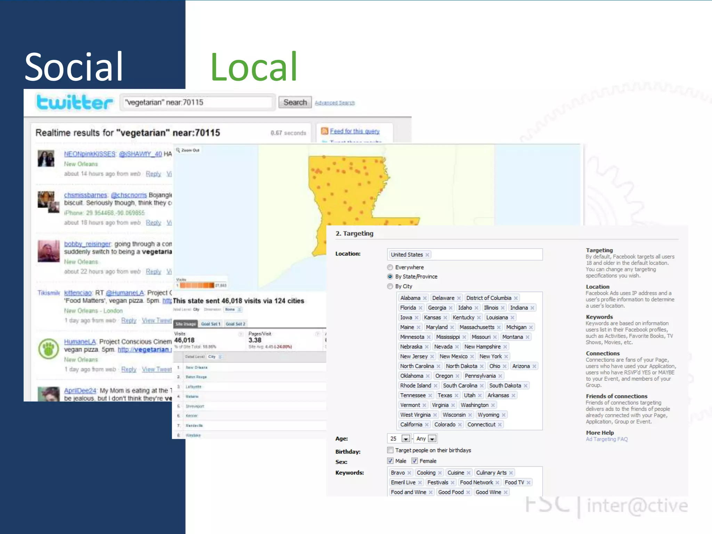
Task: Open the minimum age 25 dropdown
Action: tap(405, 439)
